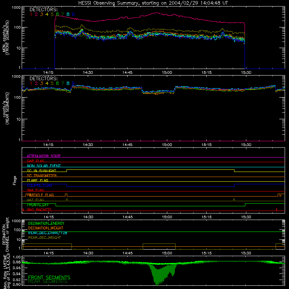This screenshot has width=289, height=289.
Task: Pick detector 1 legend number in rear segments plot
Action: click(31, 83)
